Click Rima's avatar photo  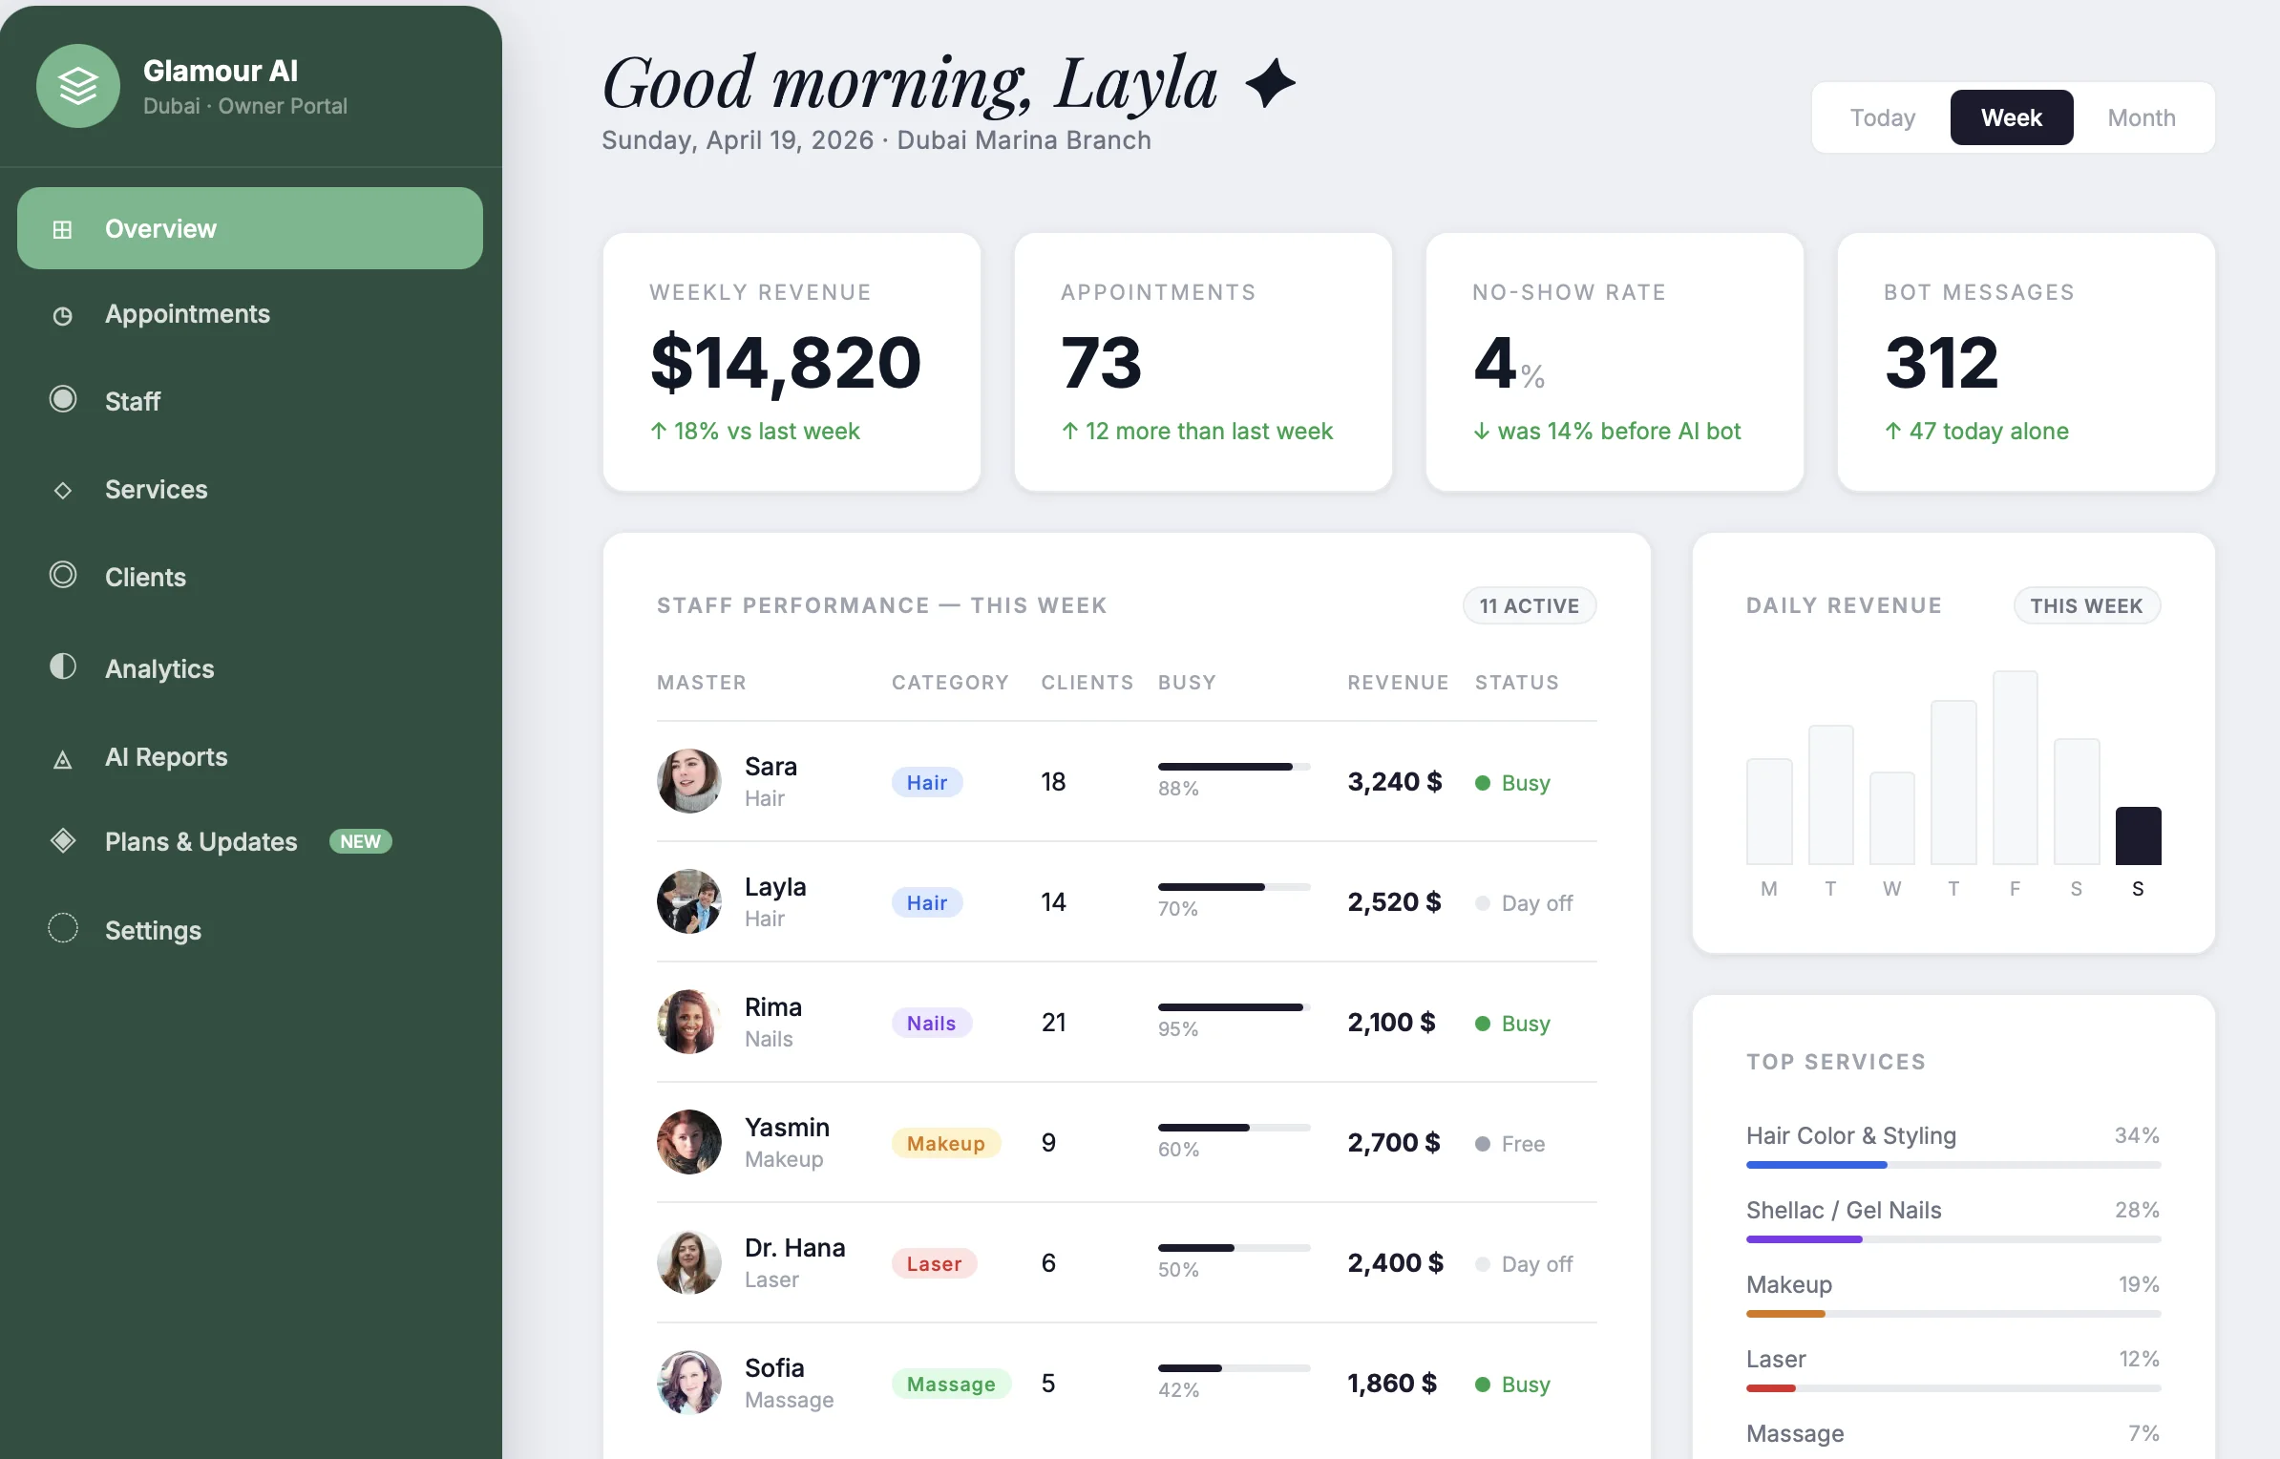coord(688,1022)
